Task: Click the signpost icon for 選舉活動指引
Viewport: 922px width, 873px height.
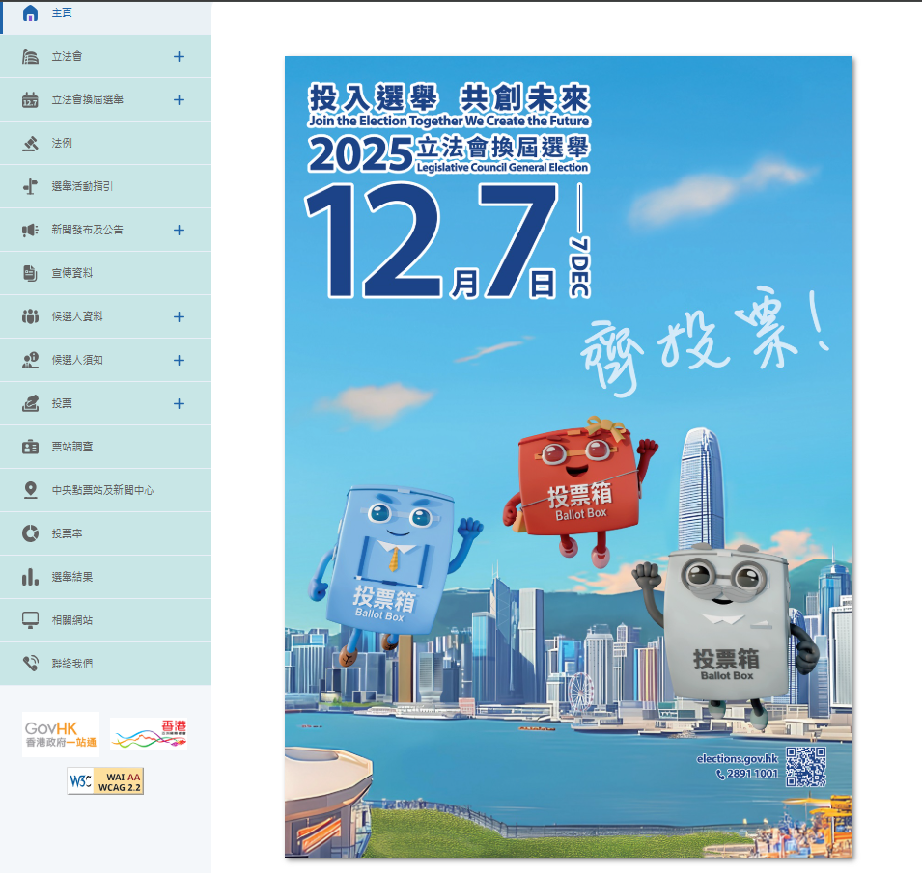Action: click(30, 186)
